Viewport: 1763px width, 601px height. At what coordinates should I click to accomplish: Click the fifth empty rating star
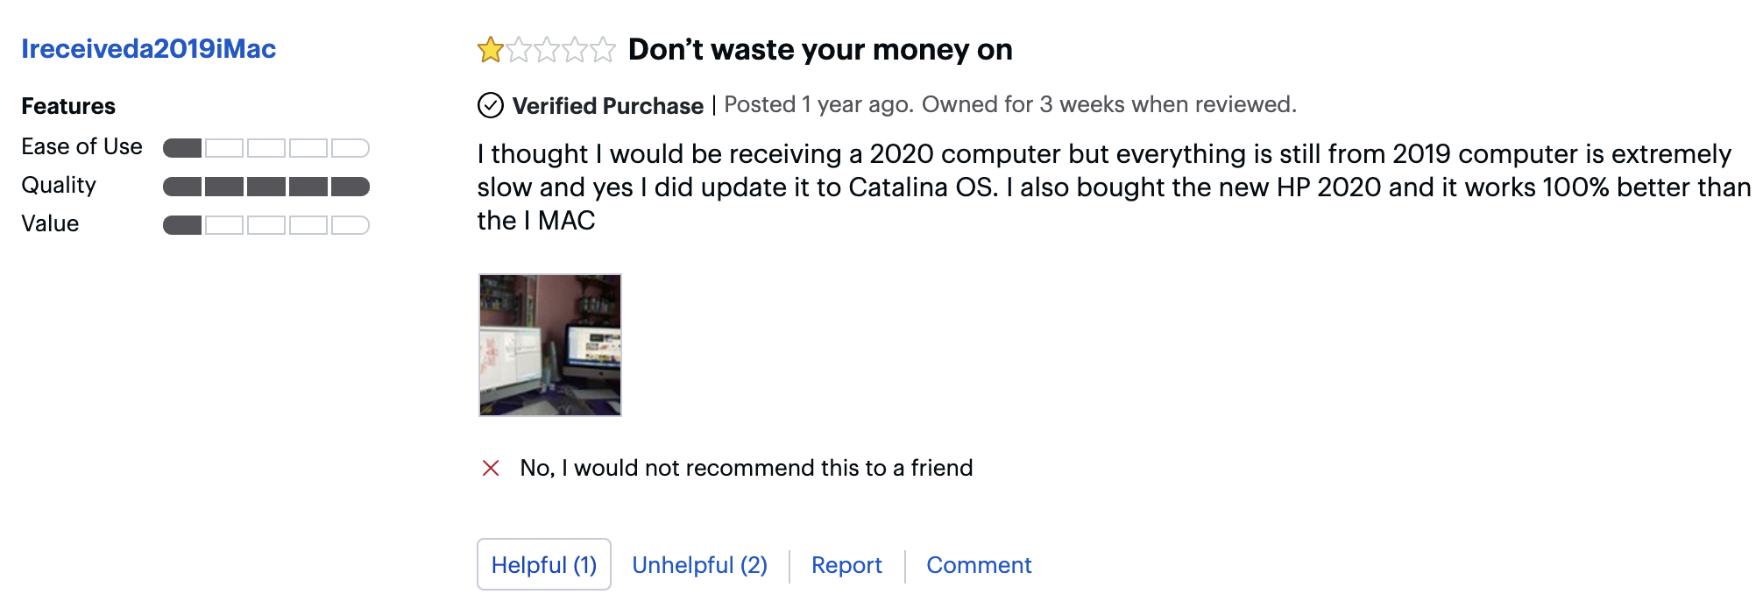tap(603, 50)
